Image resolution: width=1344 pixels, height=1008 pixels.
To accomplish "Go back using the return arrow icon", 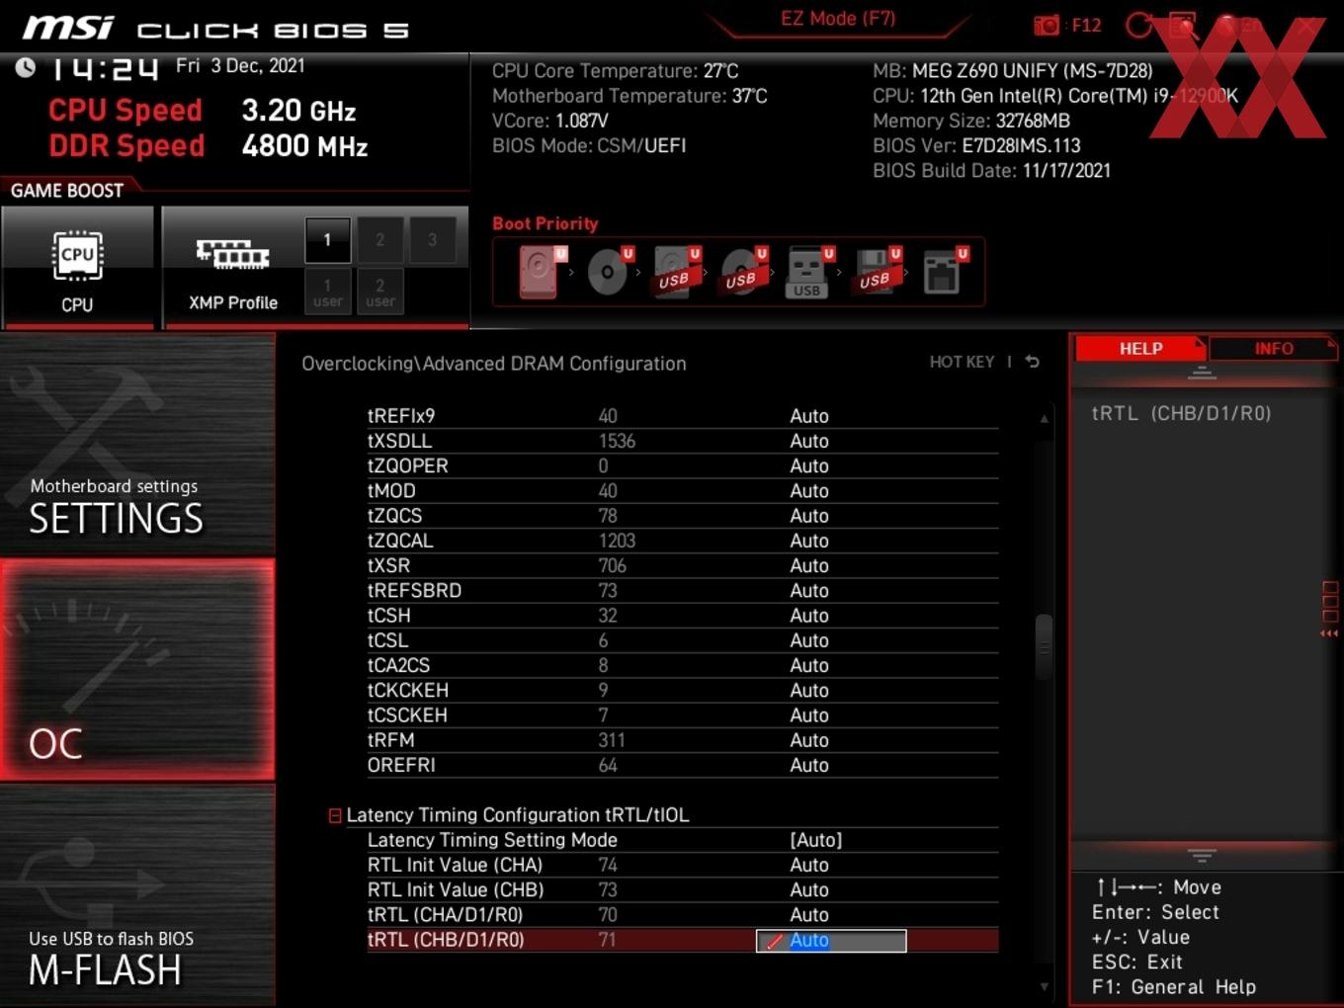I will [x=1032, y=362].
